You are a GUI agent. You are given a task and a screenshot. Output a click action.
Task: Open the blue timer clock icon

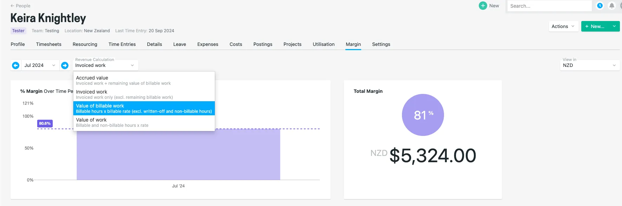[600, 6]
